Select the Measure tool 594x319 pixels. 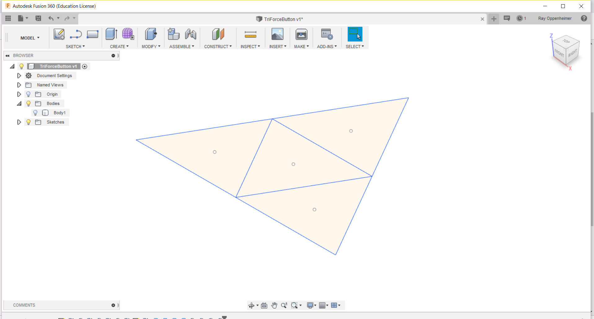[250, 34]
